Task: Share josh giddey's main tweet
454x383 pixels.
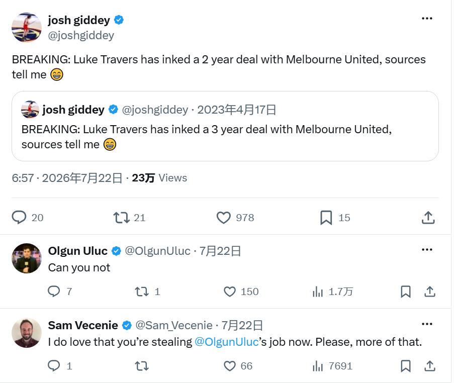Action: [428, 218]
